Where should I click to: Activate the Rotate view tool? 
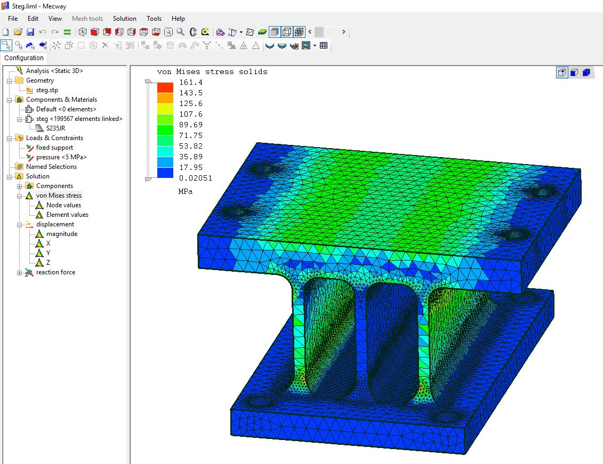pyautogui.click(x=193, y=32)
